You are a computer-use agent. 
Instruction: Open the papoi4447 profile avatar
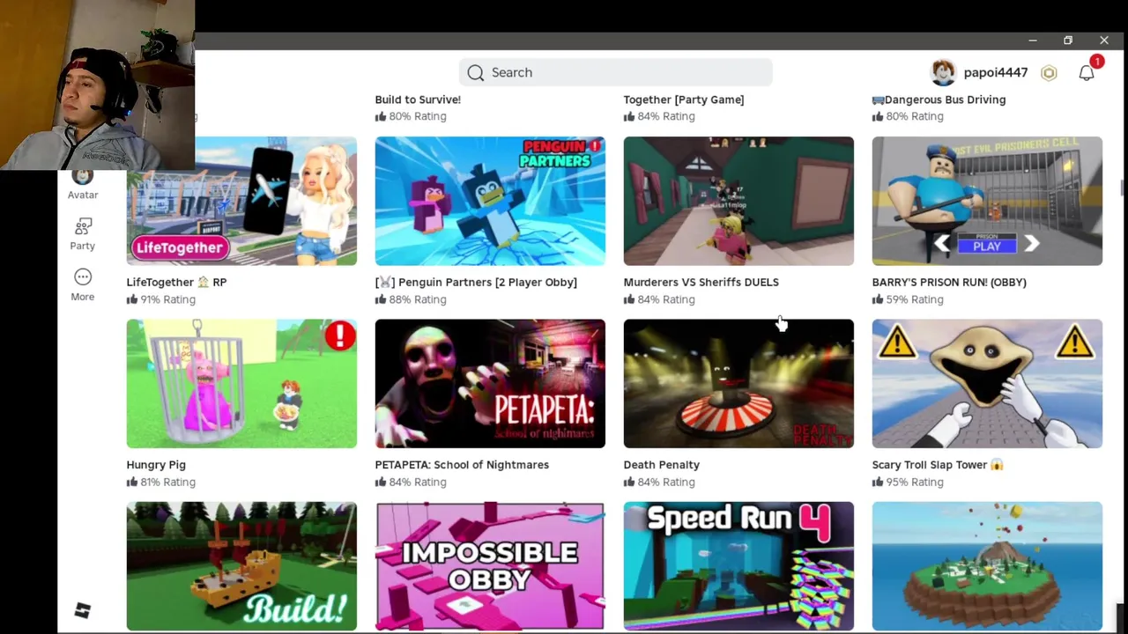point(943,72)
